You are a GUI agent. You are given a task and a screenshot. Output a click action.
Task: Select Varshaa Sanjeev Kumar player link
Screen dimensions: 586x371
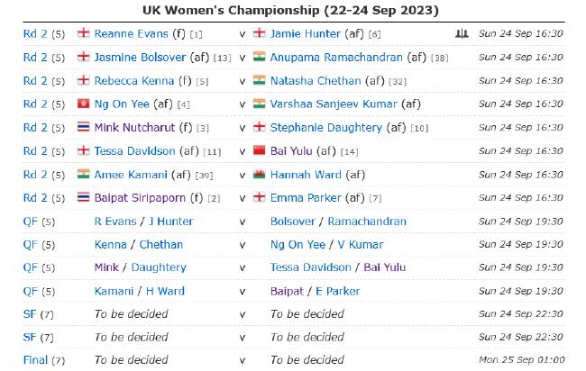point(334,104)
